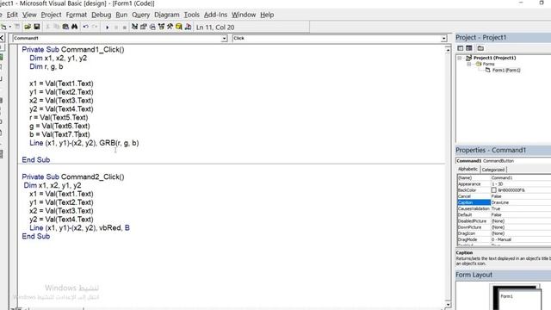This screenshot has width=551, height=310.
Task: Click the Save Project toolbar icon
Action: coord(36,27)
